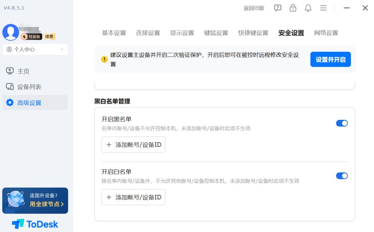The image size is (374, 232).
Task: Open the global nodes promotion banner
Action: point(35,200)
